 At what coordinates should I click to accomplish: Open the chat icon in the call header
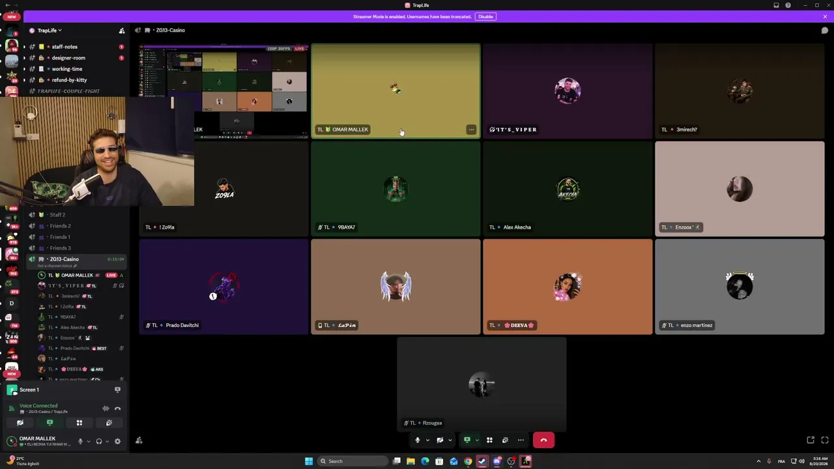pyautogui.click(x=825, y=31)
